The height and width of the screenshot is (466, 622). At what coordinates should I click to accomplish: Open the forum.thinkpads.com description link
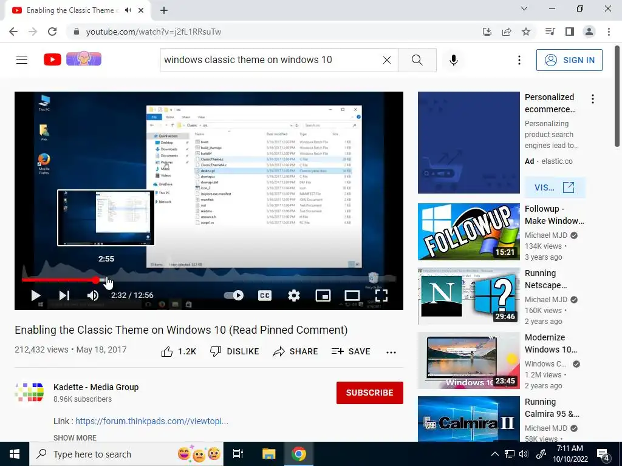[x=151, y=421]
